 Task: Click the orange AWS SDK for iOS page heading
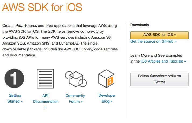pos(42,8)
